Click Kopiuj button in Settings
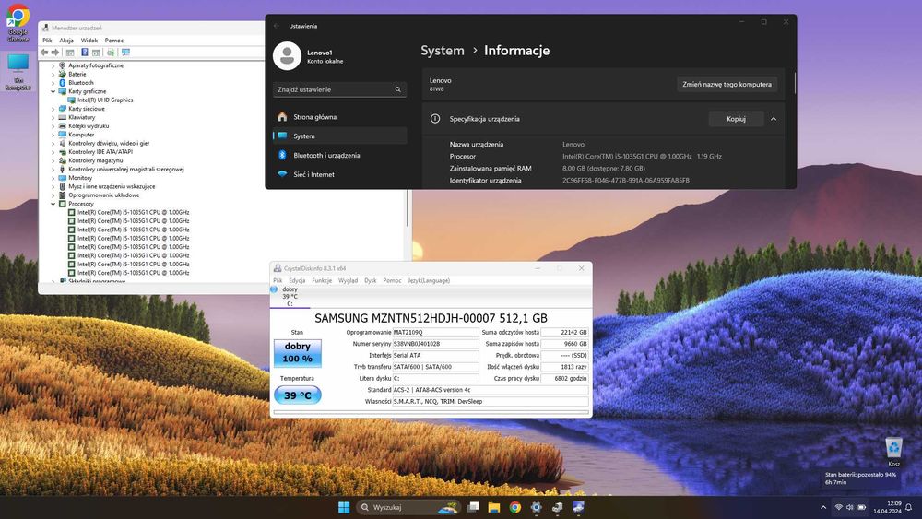 tap(736, 119)
